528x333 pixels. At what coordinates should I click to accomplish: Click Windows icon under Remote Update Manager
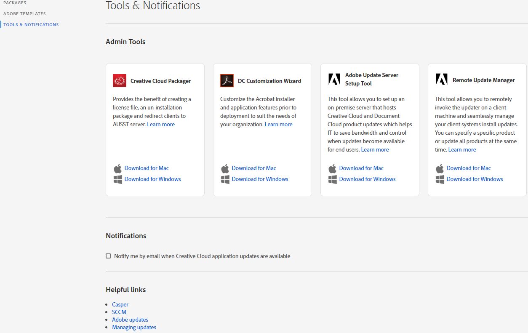440,179
